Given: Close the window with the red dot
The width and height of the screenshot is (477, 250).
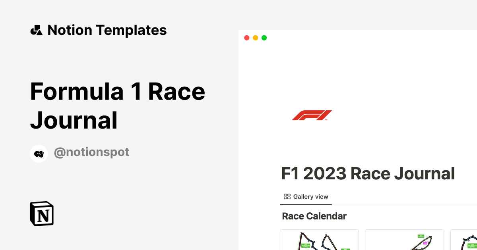Looking at the screenshot, I should pos(246,38).
